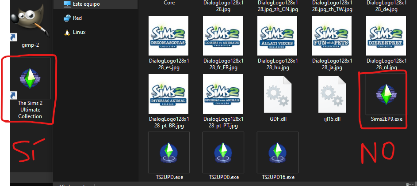Select DialogLogo128x128_hu.jpg thumbnail
This screenshot has height=186, width=417.
(x=278, y=36)
